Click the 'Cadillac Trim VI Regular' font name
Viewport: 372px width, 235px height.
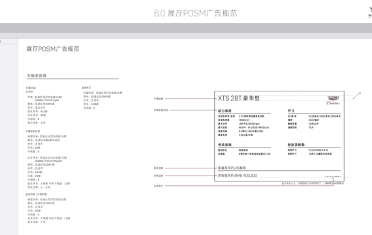pyautogui.click(x=48, y=161)
